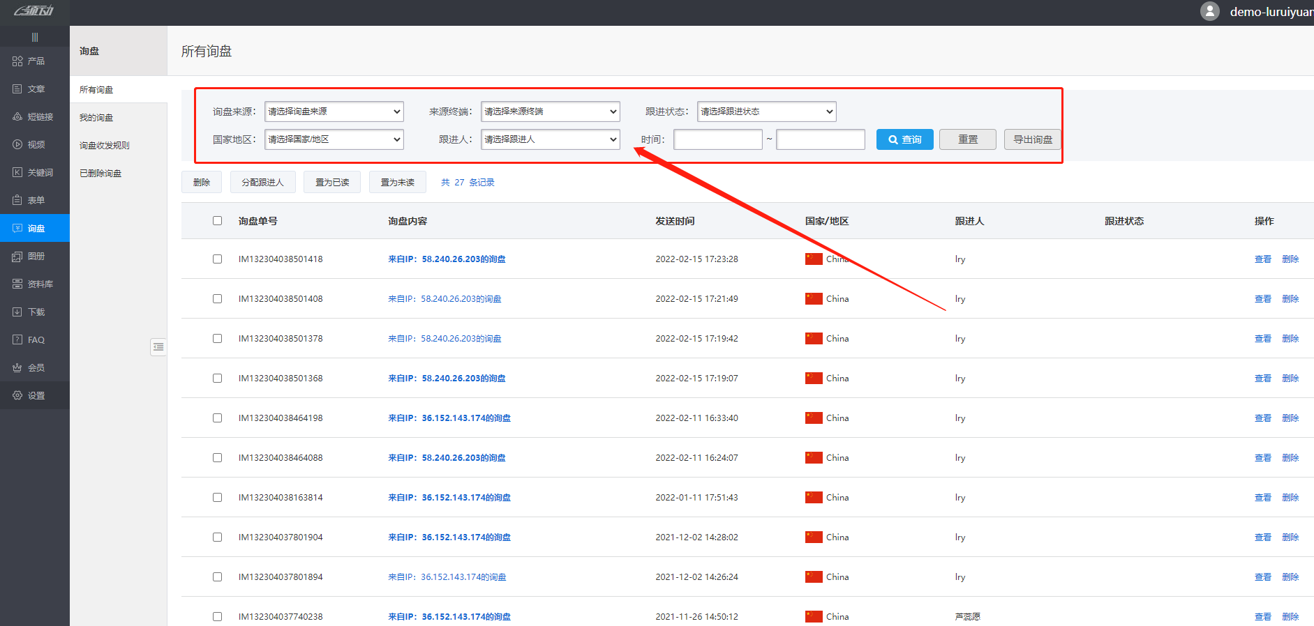Select checkbox for inquiry IM132304038464198
The image size is (1314, 626).
click(x=218, y=418)
